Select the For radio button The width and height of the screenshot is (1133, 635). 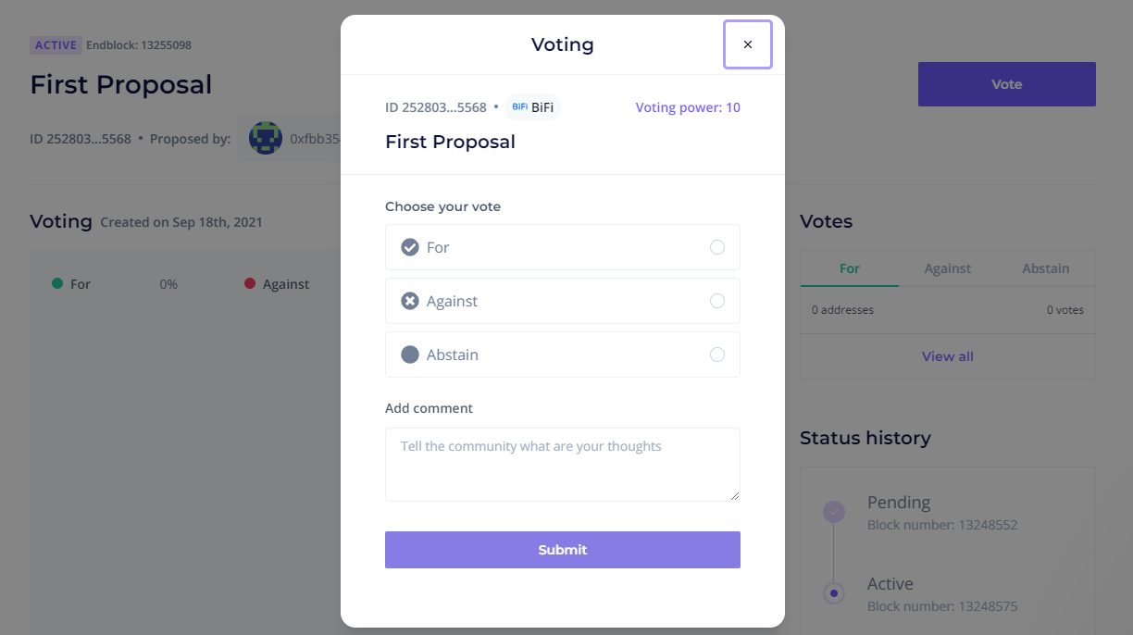point(717,247)
